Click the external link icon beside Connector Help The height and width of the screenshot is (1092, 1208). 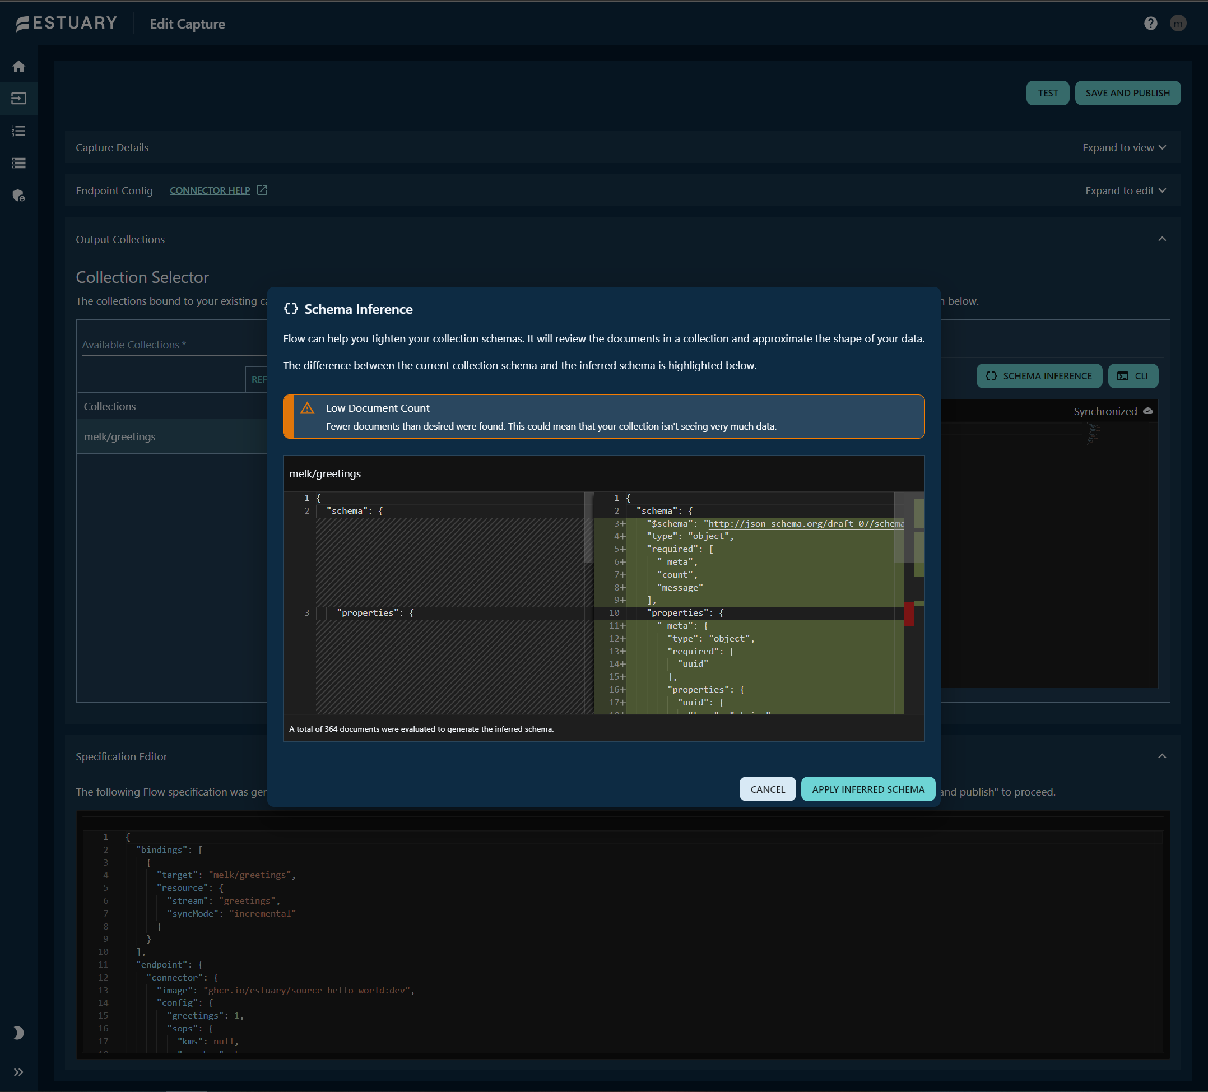[x=262, y=190]
